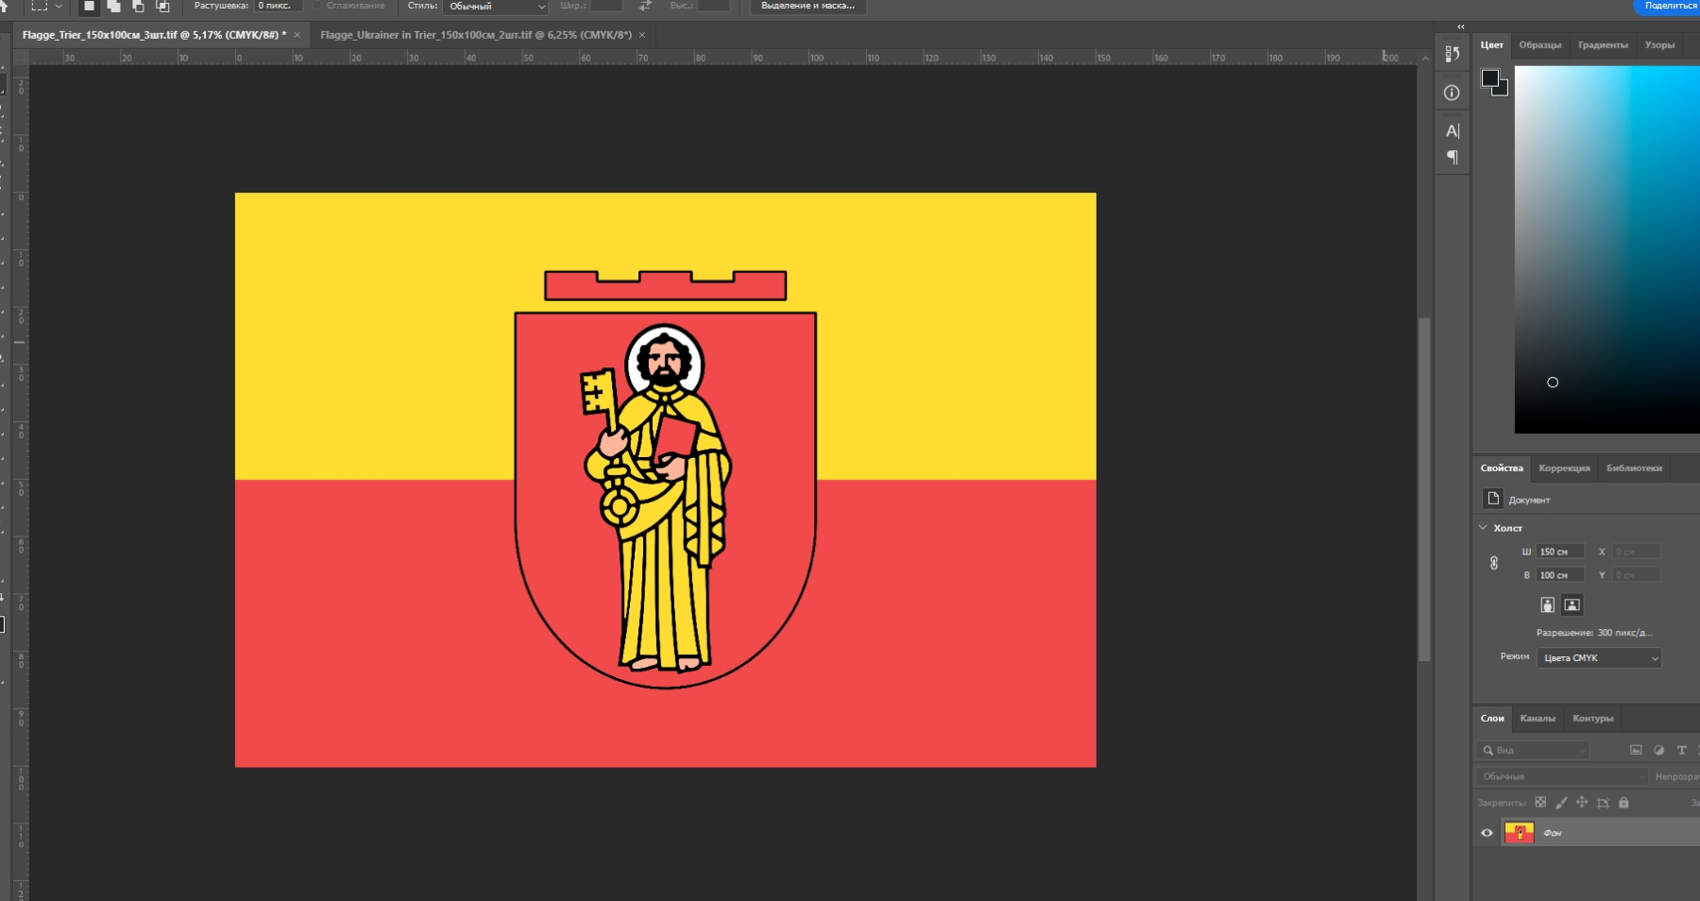Pick a color in the color field

[x=1606, y=249]
